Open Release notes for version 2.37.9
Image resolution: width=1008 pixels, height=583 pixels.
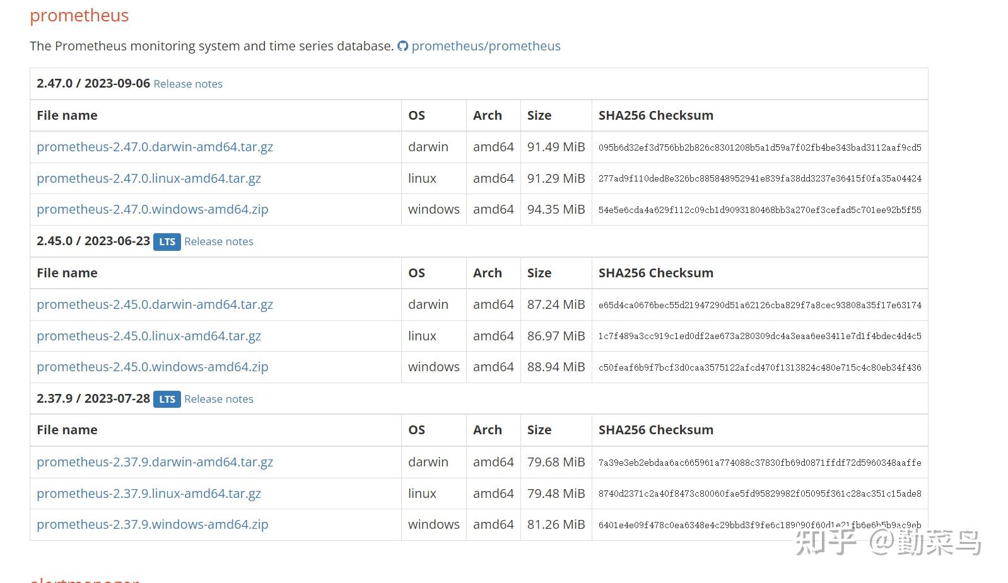(x=218, y=399)
